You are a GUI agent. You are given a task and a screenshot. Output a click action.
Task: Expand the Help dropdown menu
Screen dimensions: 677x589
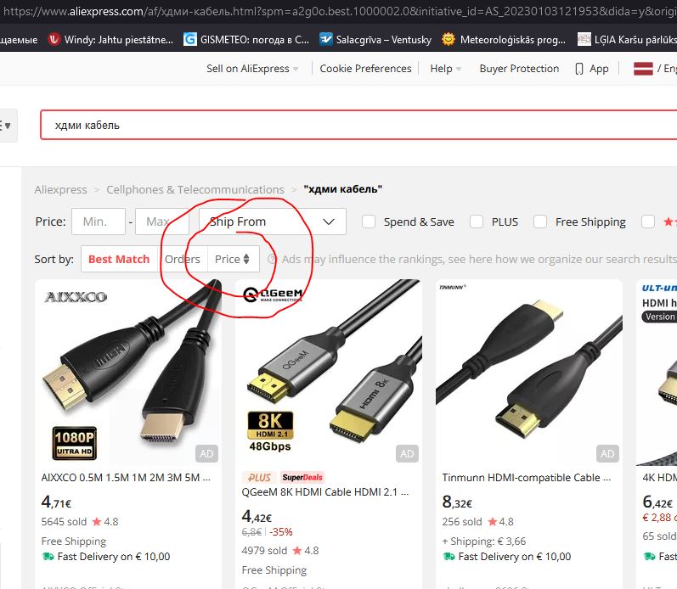[446, 69]
